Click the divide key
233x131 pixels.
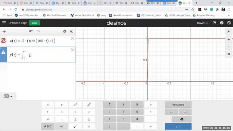(151, 104)
